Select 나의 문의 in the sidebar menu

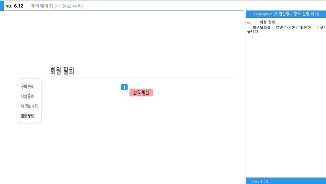27,96
